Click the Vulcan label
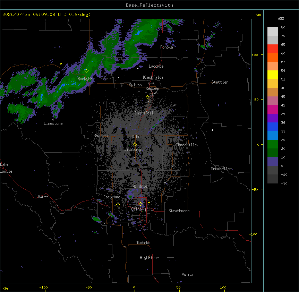 (x=188, y=275)
